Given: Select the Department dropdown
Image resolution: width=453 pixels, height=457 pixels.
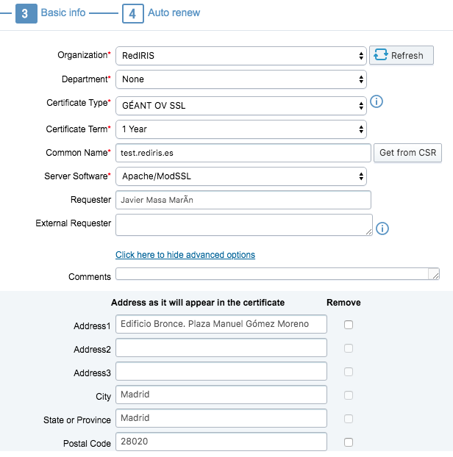Looking at the screenshot, I should (240, 79).
